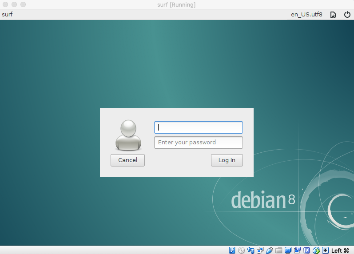
Task: Open the session selection icon in top bar
Action: pyautogui.click(x=333, y=15)
